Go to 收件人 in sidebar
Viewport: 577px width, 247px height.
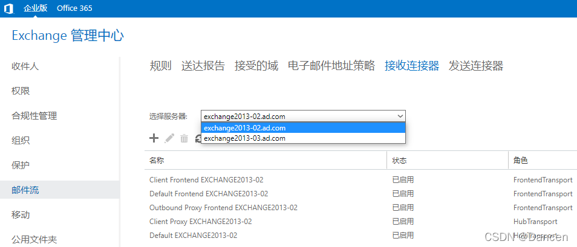[25, 66]
